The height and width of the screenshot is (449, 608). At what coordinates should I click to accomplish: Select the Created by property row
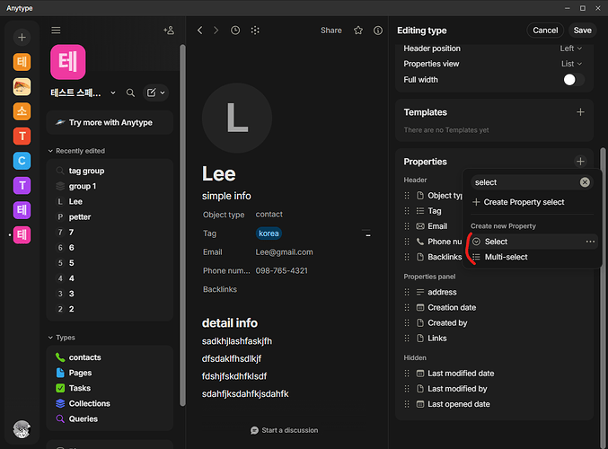[x=494, y=323]
